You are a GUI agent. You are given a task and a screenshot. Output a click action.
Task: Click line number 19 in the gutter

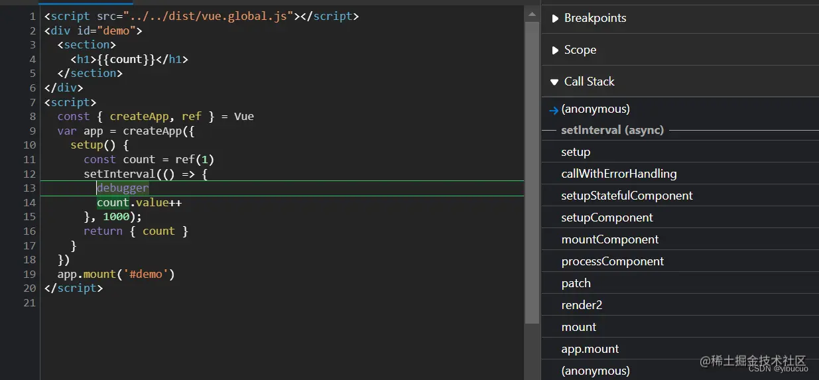(29, 274)
